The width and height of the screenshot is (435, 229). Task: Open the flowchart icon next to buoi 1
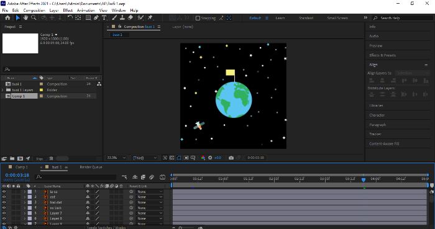[99, 84]
